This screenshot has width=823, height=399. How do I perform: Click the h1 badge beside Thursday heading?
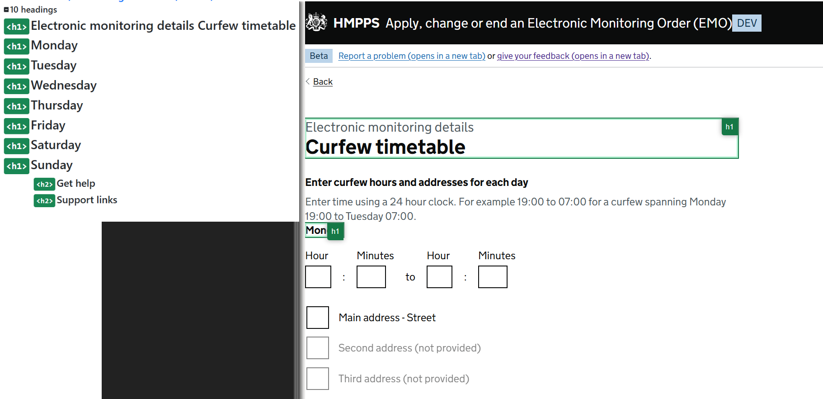click(17, 106)
